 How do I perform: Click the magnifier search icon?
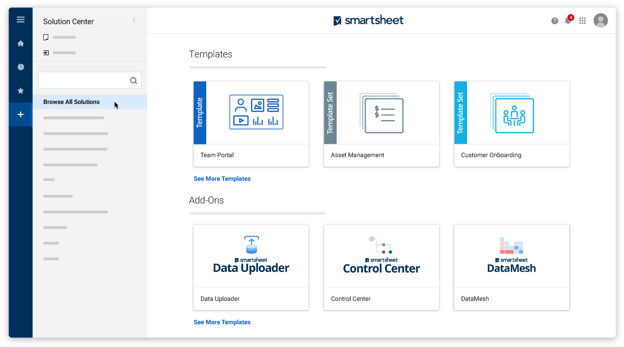point(134,81)
